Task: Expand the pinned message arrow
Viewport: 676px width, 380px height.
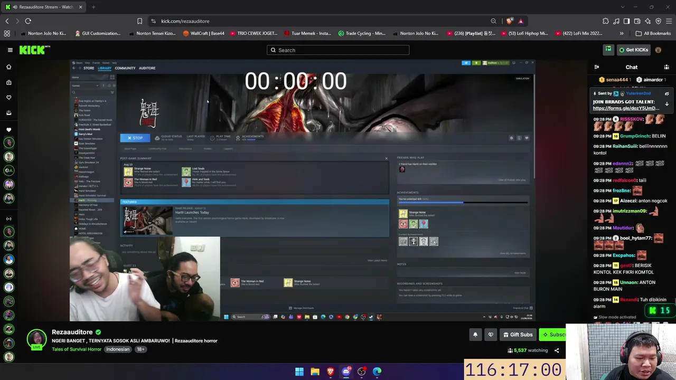Action: (x=666, y=104)
